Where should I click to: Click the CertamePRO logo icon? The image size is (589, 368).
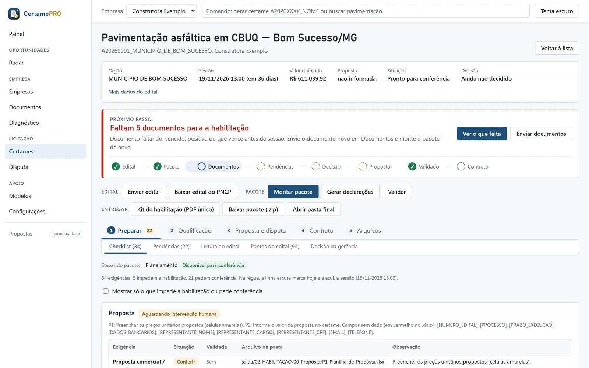14,14
